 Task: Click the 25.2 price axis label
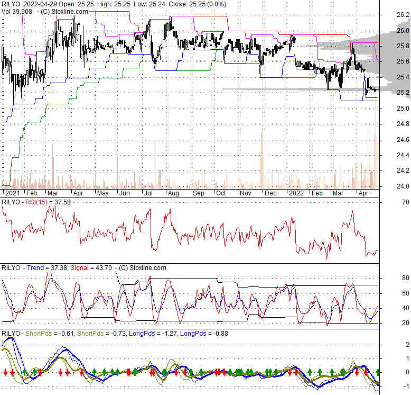click(403, 93)
